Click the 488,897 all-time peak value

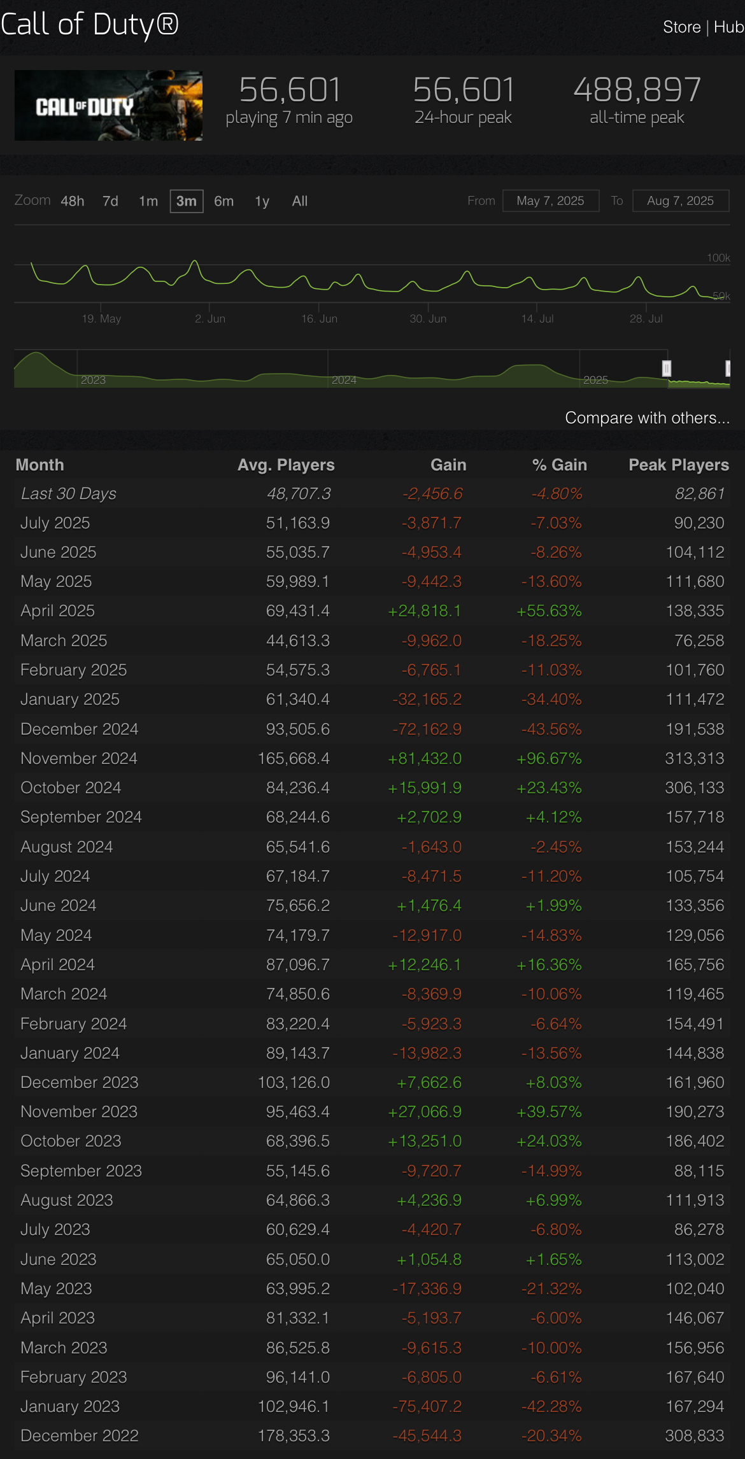pyautogui.click(x=637, y=89)
